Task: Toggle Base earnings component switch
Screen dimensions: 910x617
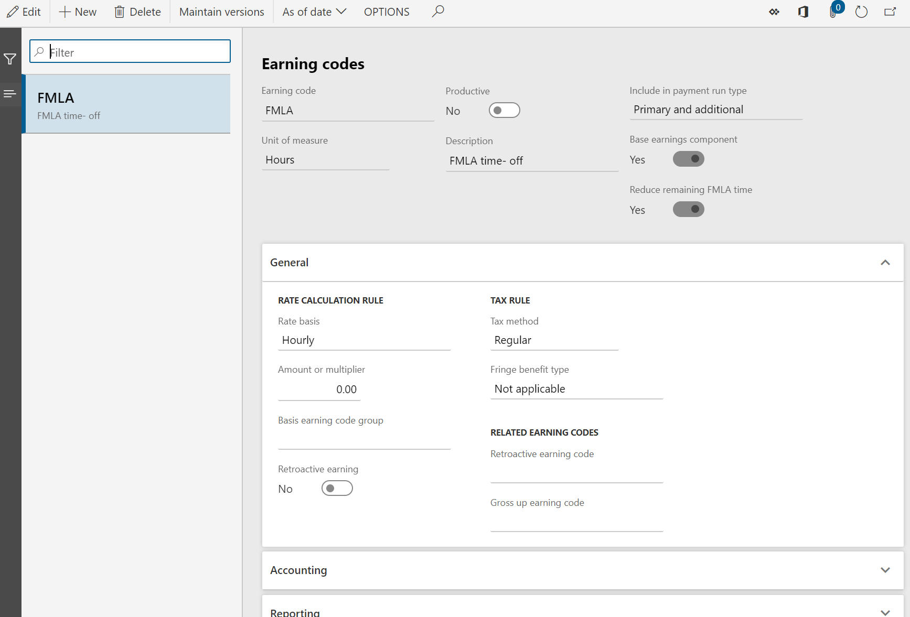Action: click(x=688, y=159)
